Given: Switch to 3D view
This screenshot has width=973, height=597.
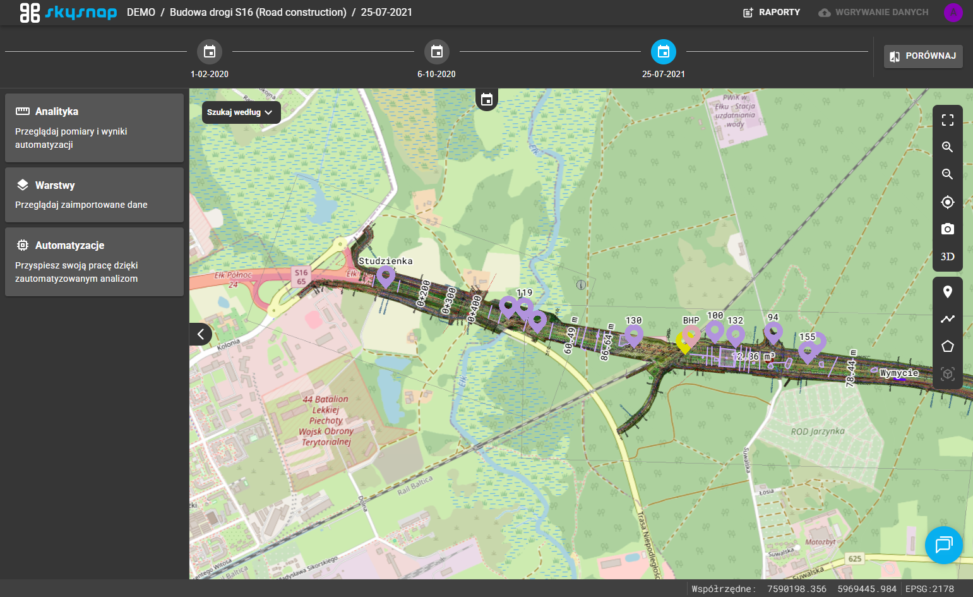Looking at the screenshot, I should pos(947,256).
